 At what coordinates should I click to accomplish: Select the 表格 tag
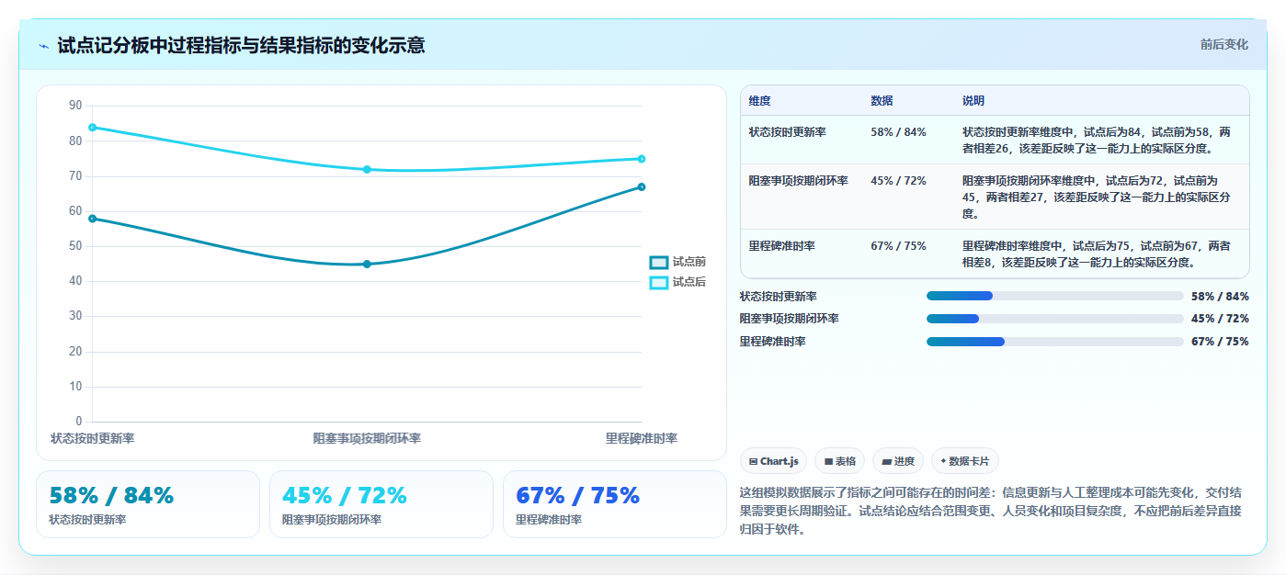click(x=839, y=461)
